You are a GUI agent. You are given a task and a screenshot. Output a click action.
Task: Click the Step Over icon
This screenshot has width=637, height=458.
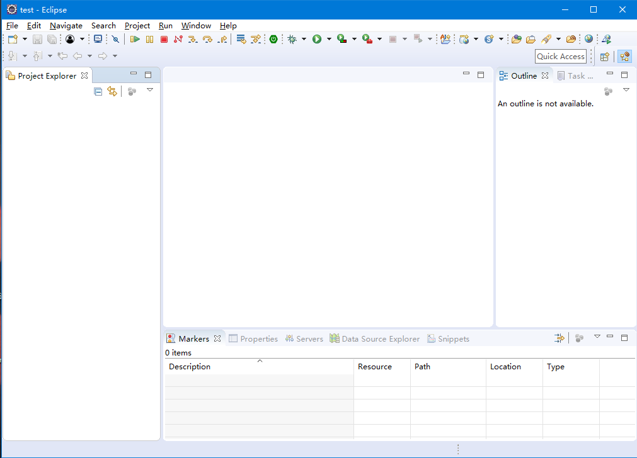point(207,39)
